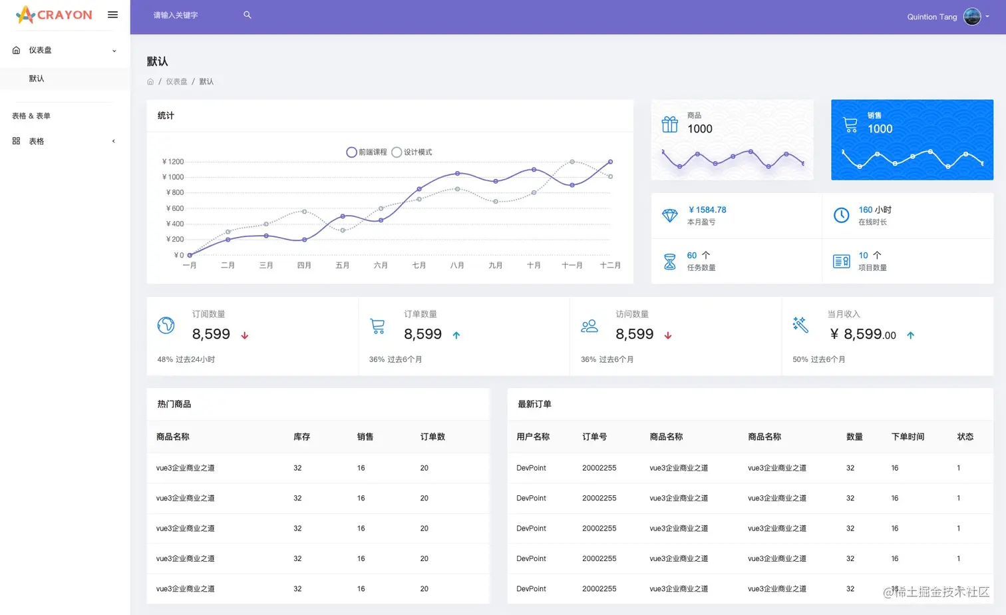Click the globe icon in 订阅数量 card
The width and height of the screenshot is (1006, 615).
[166, 325]
